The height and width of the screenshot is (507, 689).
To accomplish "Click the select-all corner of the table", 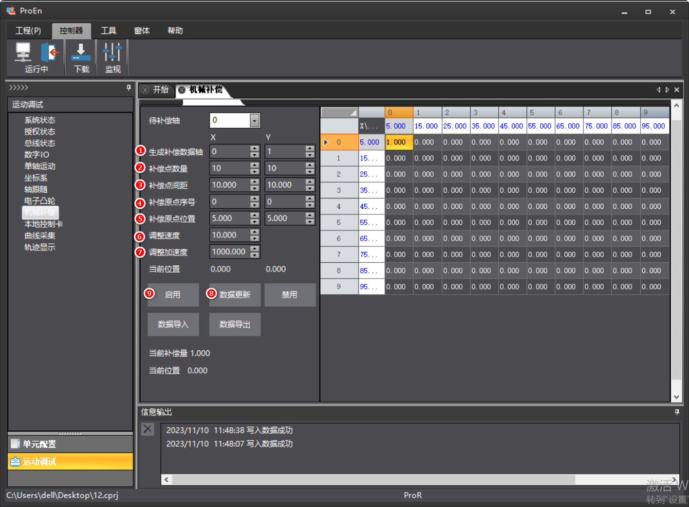I will tap(339, 113).
